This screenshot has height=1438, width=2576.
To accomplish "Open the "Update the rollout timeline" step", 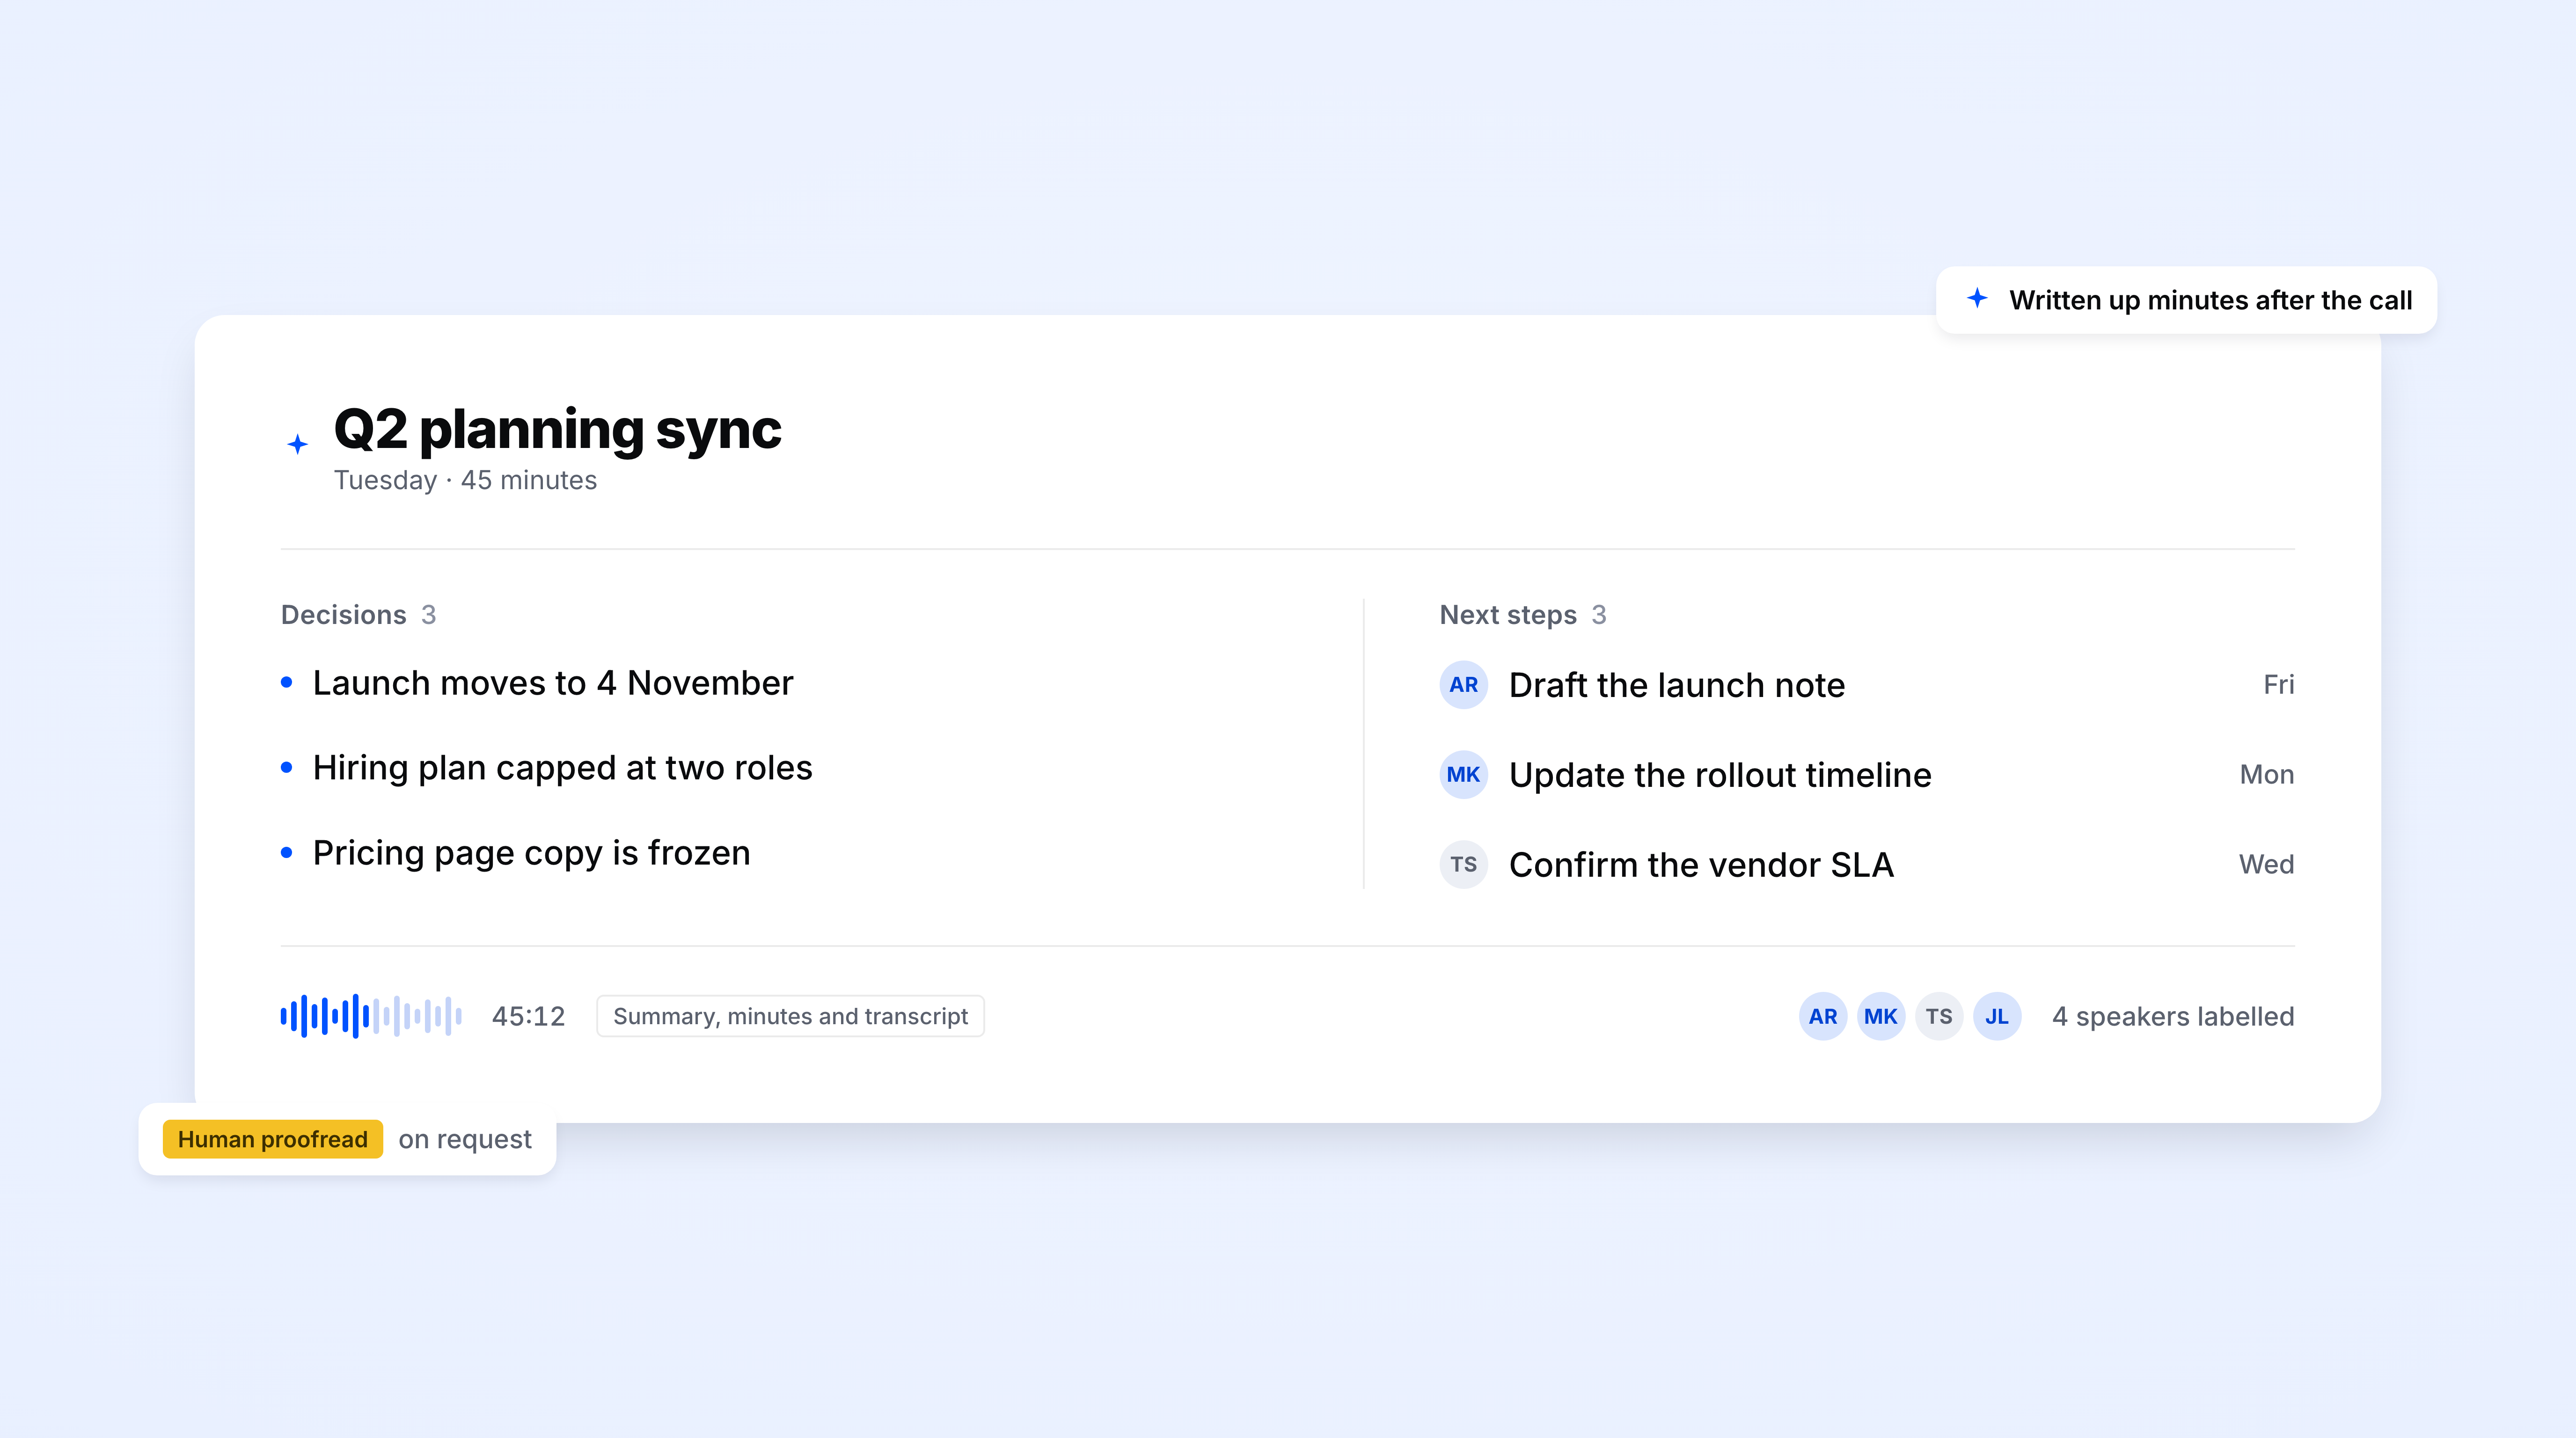I will click(1720, 775).
